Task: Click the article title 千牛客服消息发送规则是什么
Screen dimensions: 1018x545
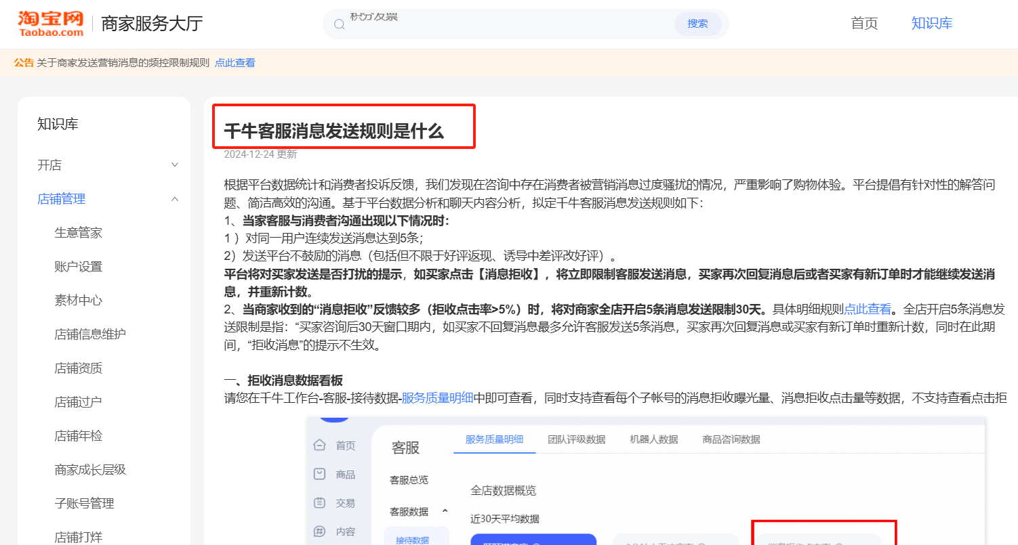Action: (334, 131)
